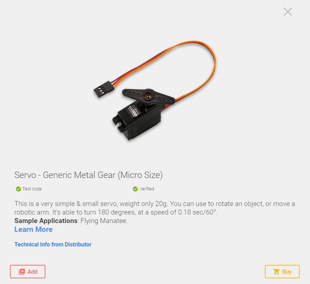This screenshot has height=284, width=310.
Task: Click the shopping cart icon in Buy
Action: click(x=276, y=272)
